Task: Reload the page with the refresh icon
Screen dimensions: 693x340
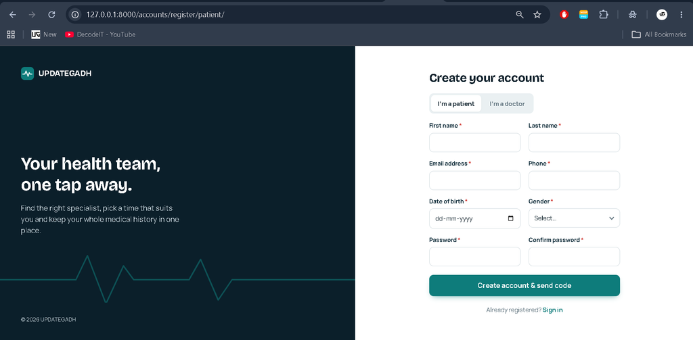Action: [x=51, y=15]
